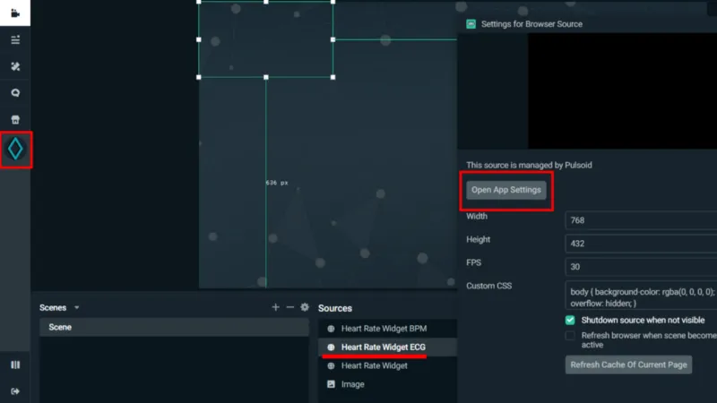Click globe icon of Heart Rate Widget ECG
Screen dimensions: 717x403
(331, 347)
